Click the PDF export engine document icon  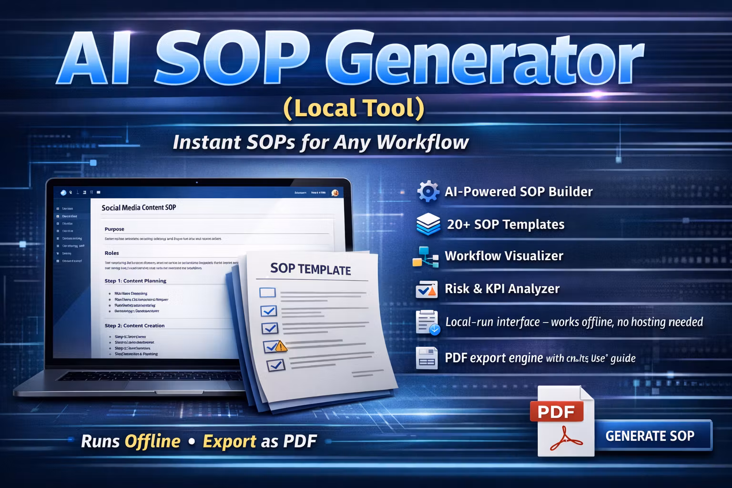click(x=427, y=357)
